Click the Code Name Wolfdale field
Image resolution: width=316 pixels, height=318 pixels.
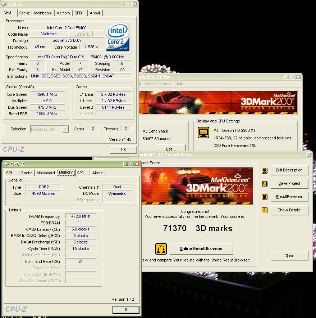pyautogui.click(x=49, y=34)
